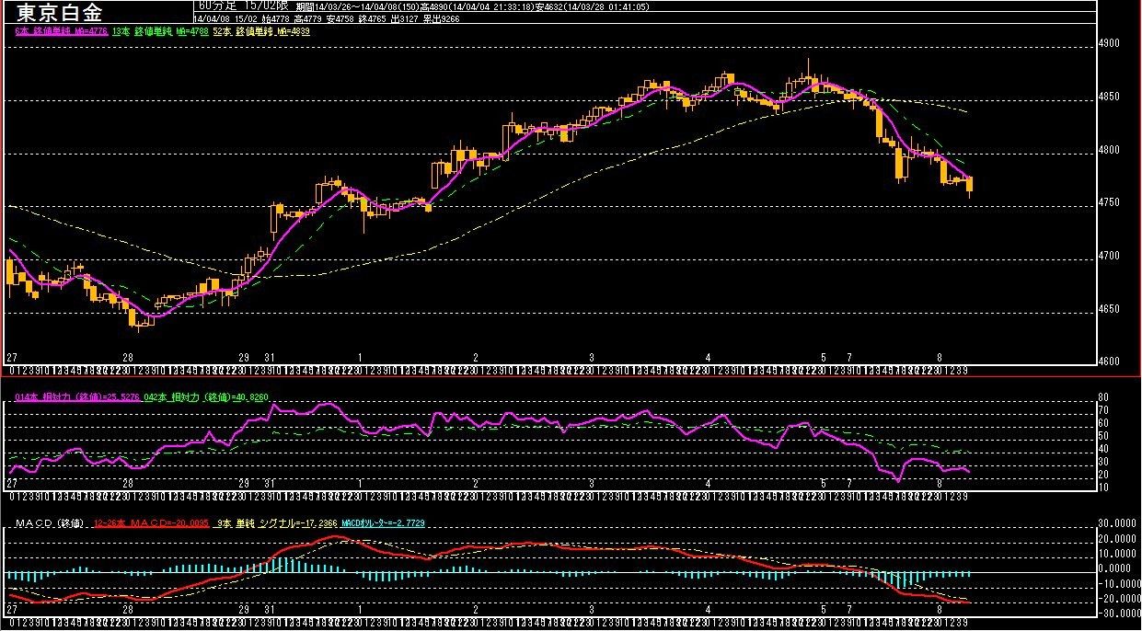Select the 60分足 15/02限 header label
Screen dimensions: 1142x631
point(243,6)
